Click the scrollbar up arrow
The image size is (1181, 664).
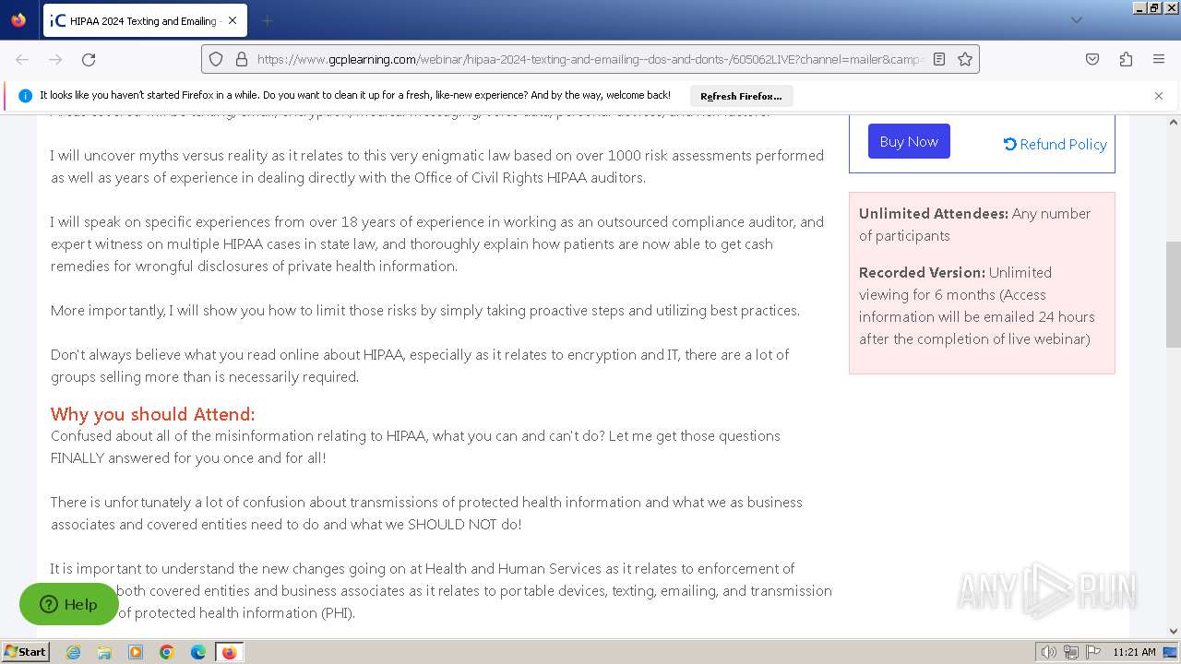tap(1174, 122)
